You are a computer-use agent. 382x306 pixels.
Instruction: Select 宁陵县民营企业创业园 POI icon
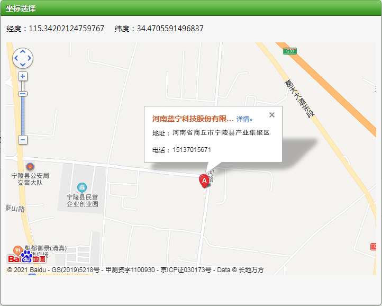coord(81,187)
